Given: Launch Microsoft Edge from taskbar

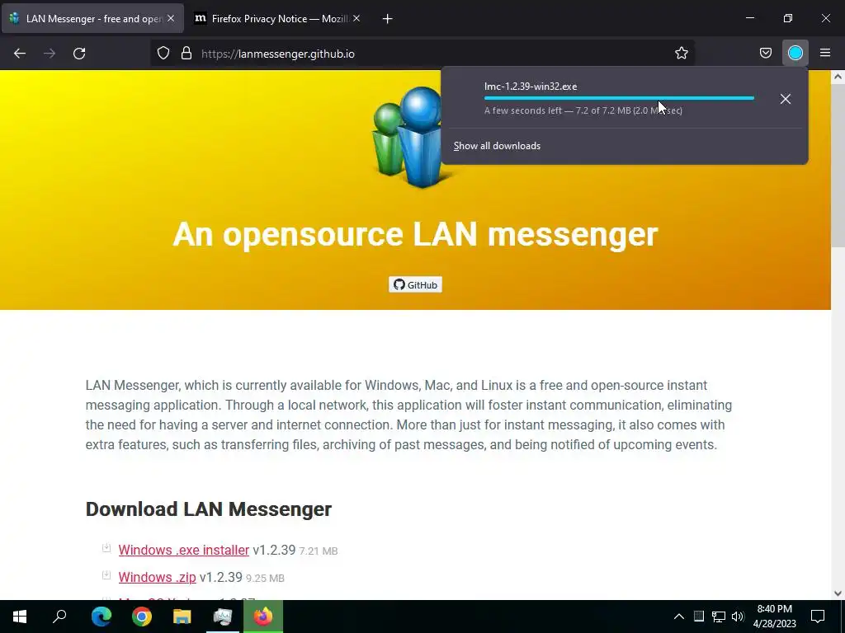Looking at the screenshot, I should (x=101, y=617).
